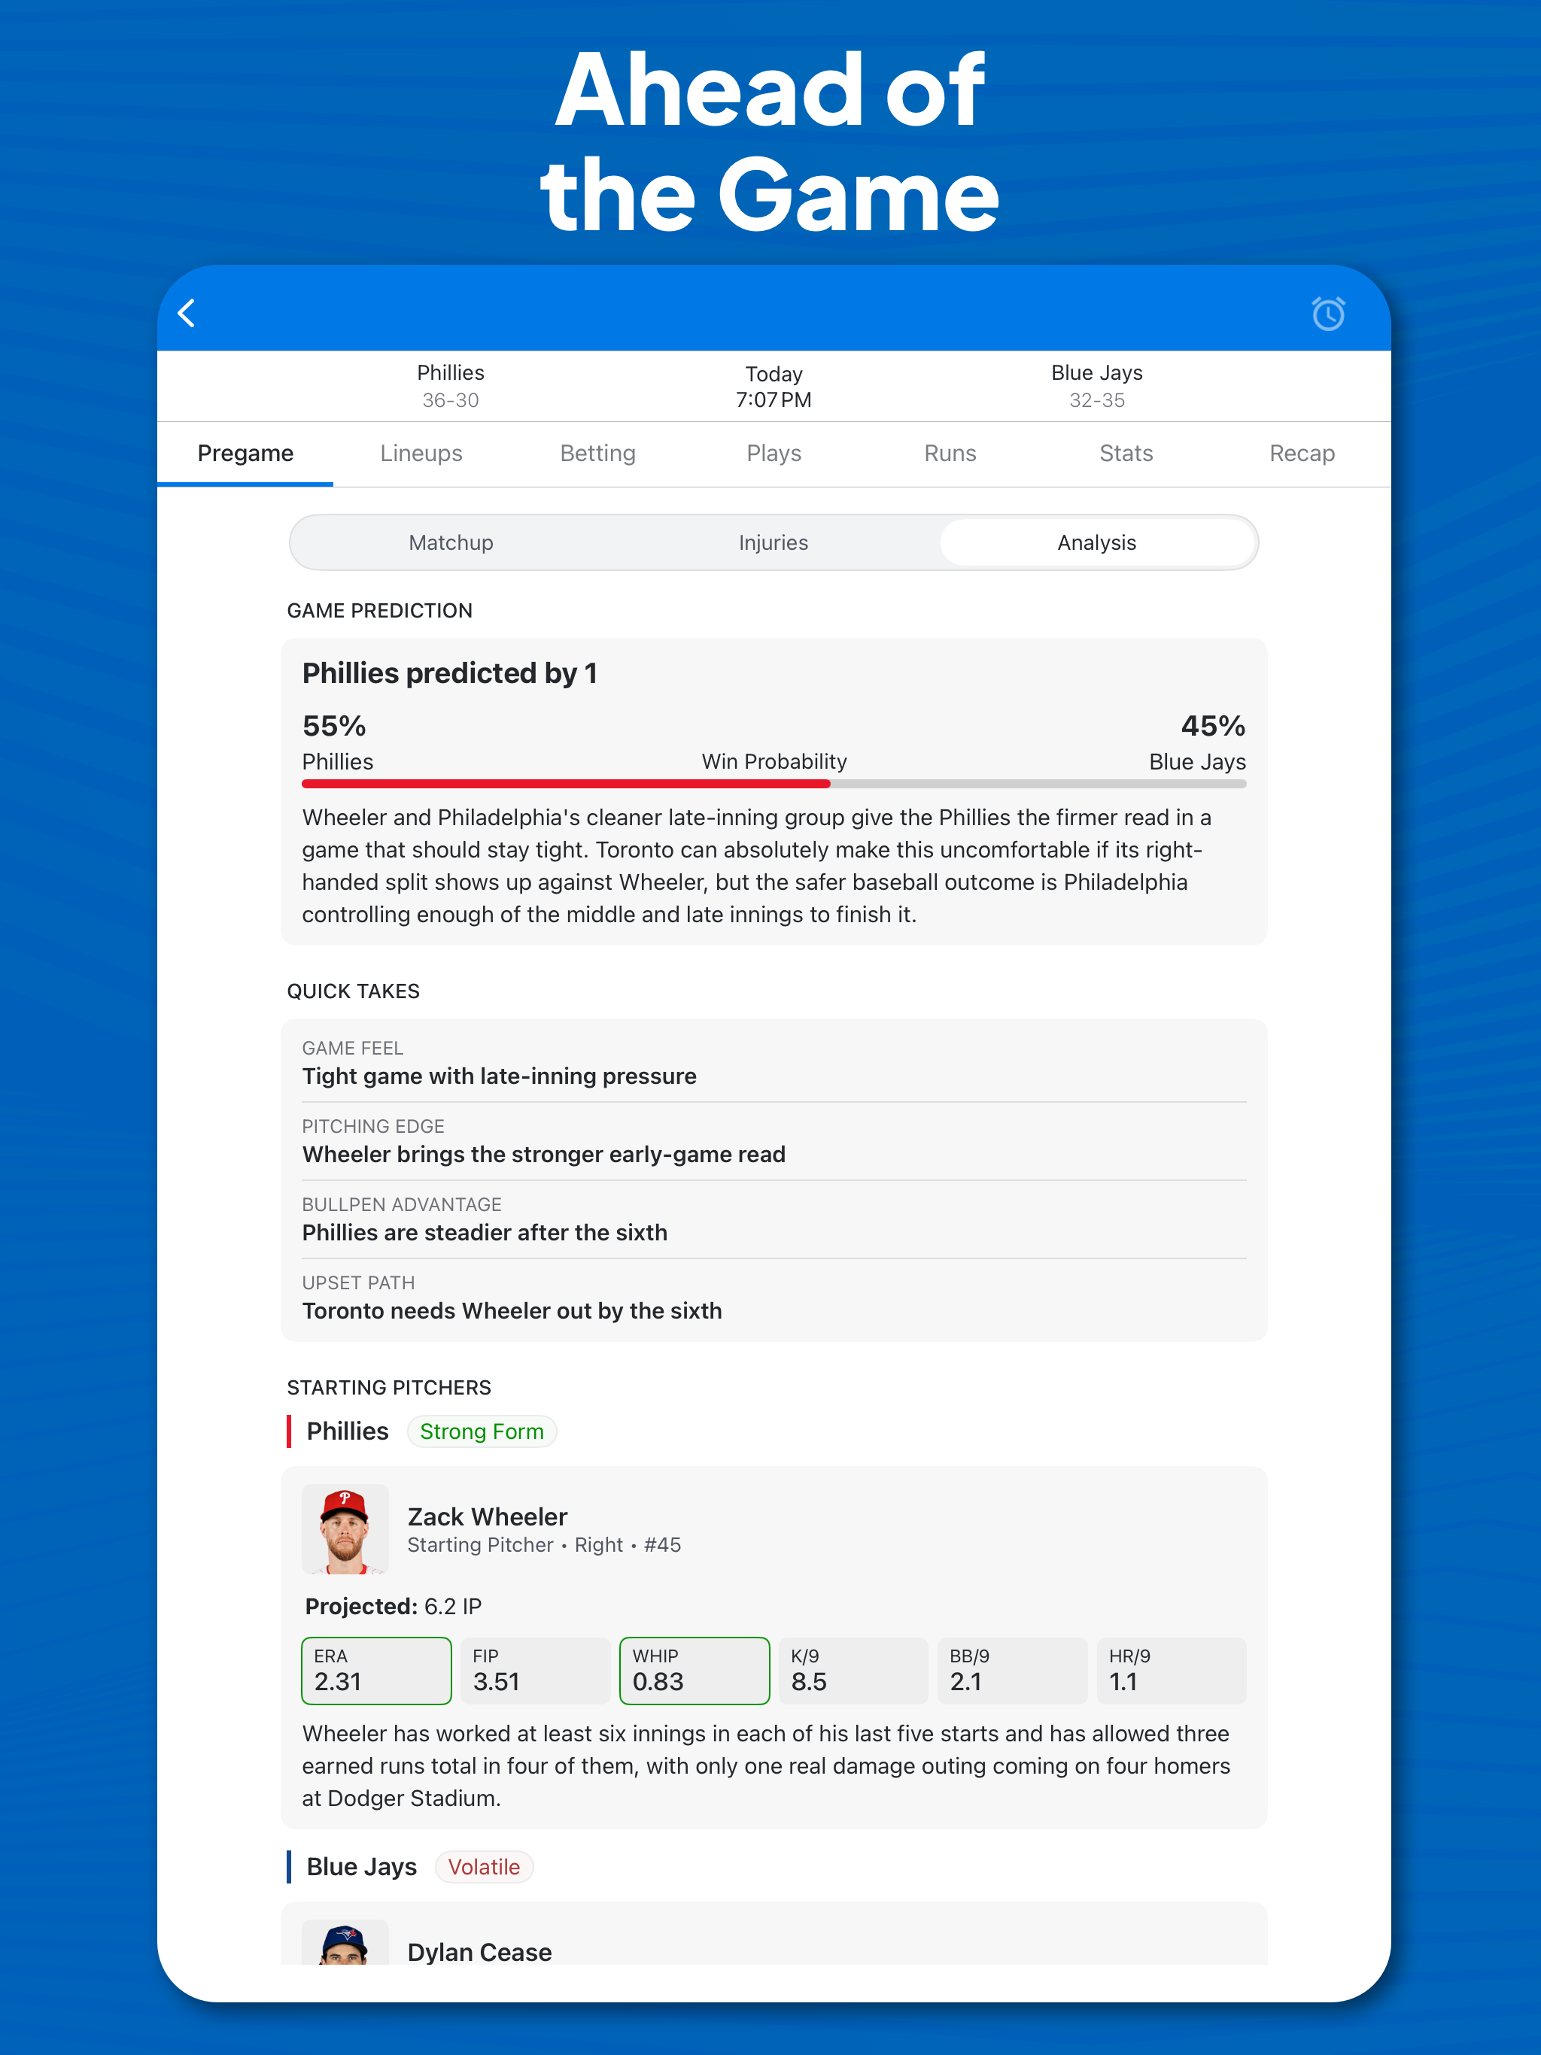Tap the "55%" Phillies win percentage

coord(335,726)
